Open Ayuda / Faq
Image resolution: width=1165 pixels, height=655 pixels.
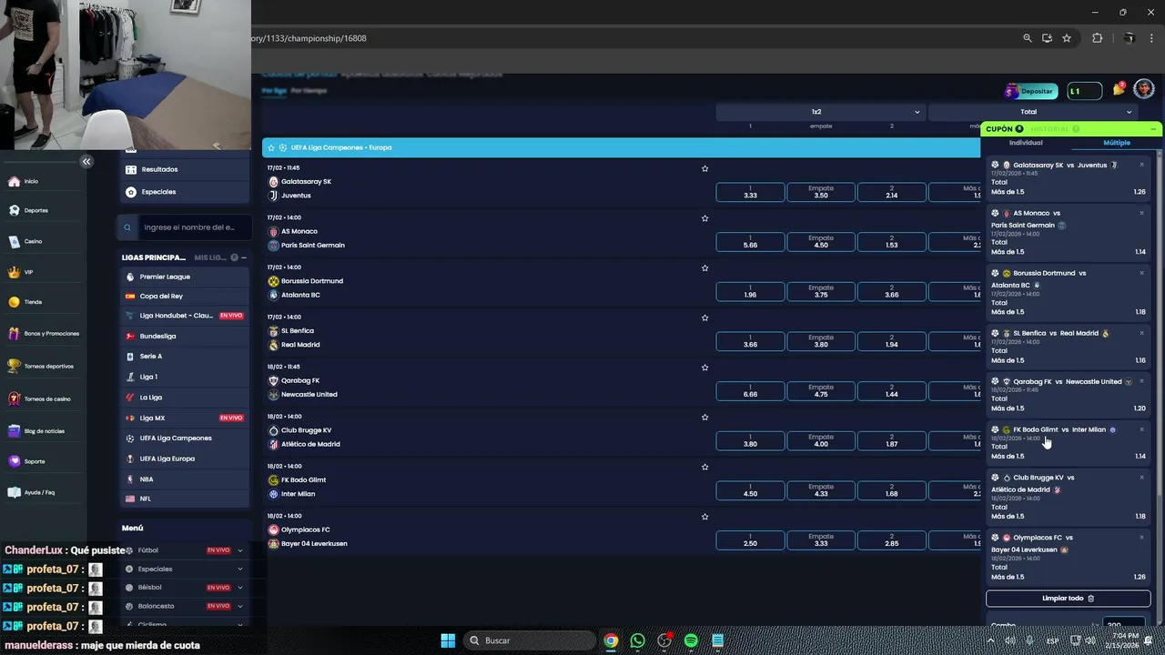32,492
